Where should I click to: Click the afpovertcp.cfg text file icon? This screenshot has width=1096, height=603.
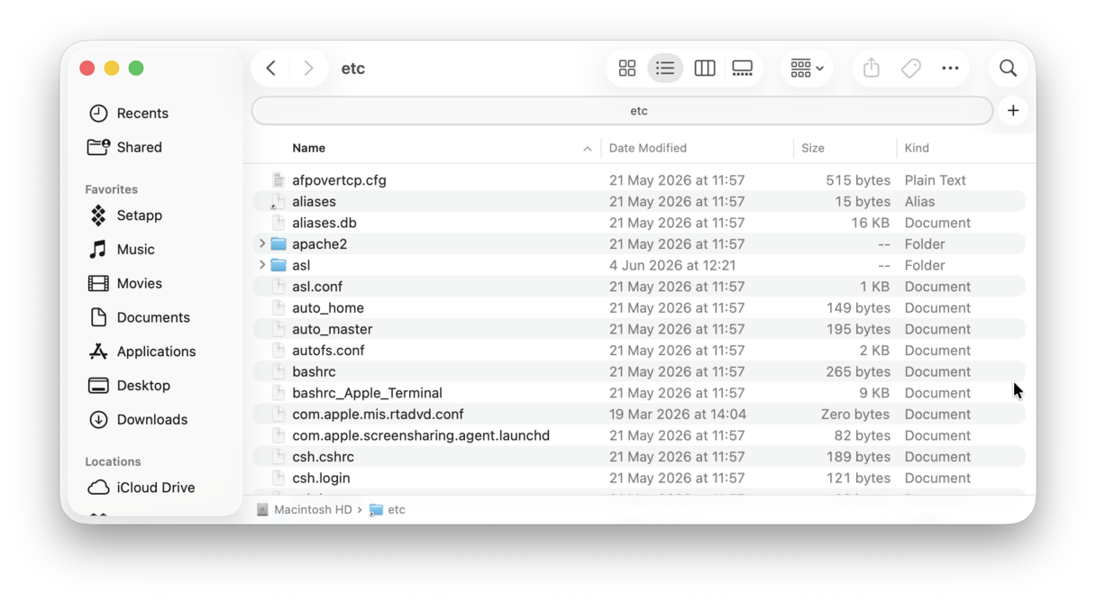pyautogui.click(x=279, y=180)
